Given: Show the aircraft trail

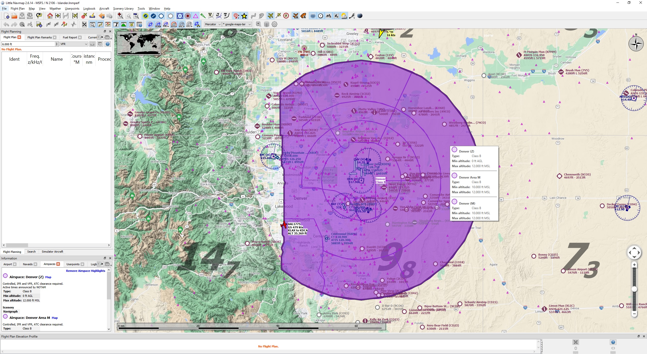Looking at the screenshot, I should pos(278,16).
